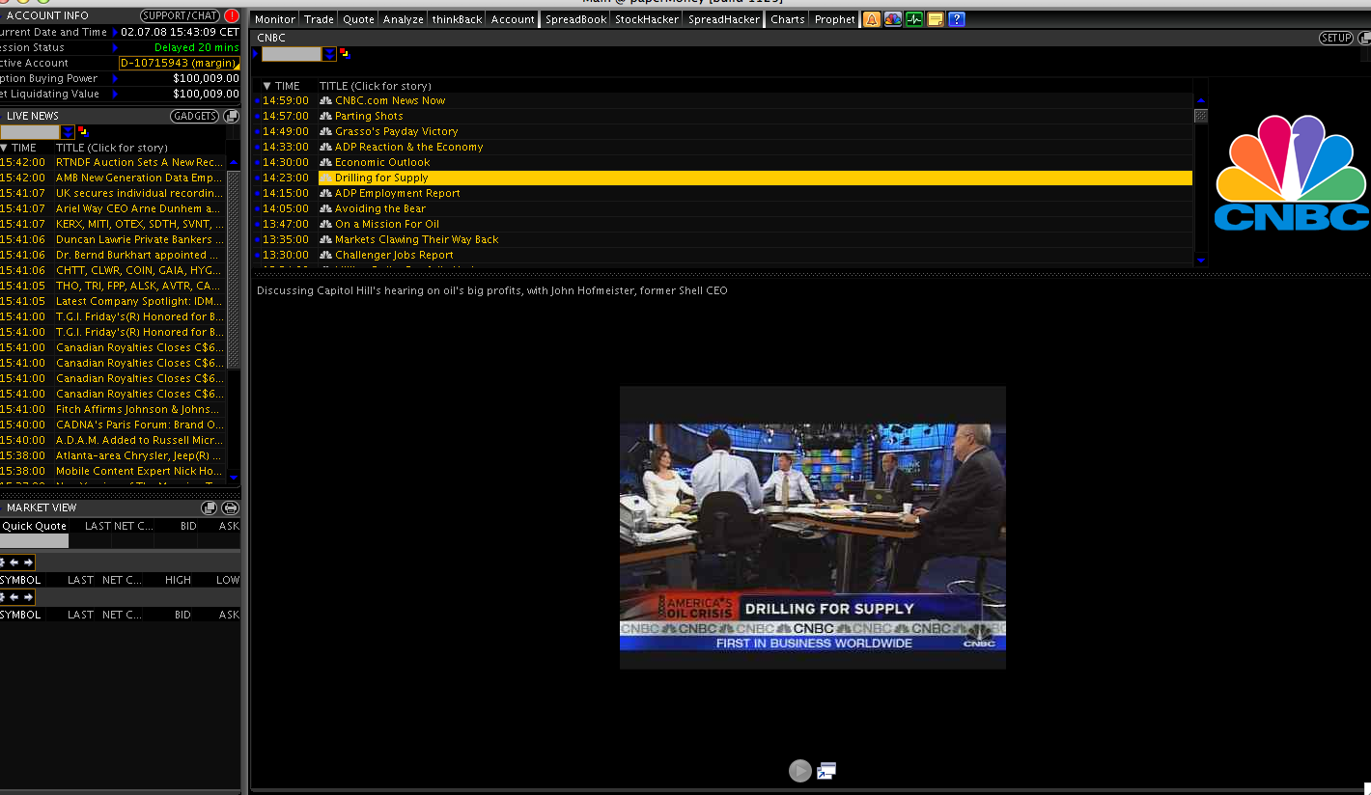This screenshot has width=1371, height=795.
Task: Click the CNBC story list scrollbar down arrow
Action: tap(1201, 260)
